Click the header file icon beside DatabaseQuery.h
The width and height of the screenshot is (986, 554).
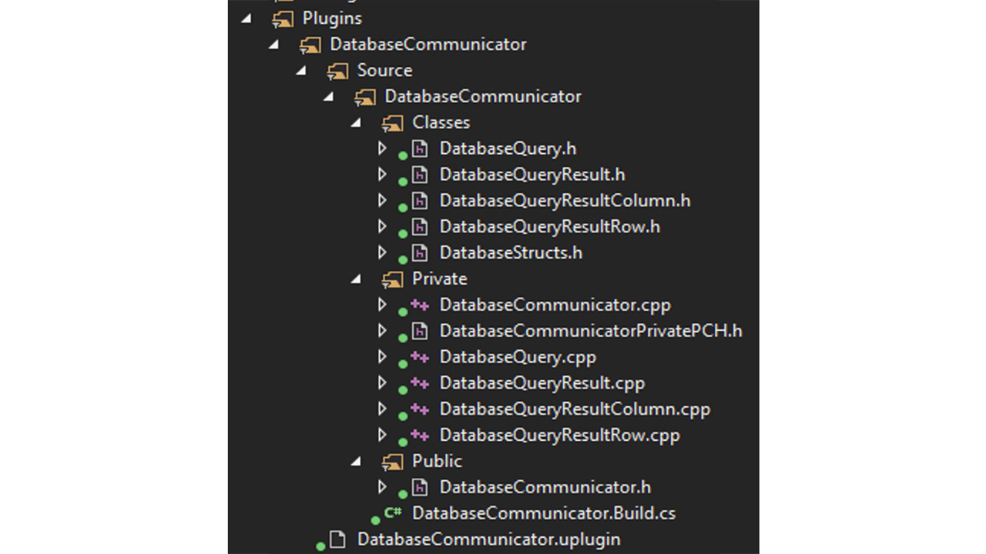[x=419, y=149]
